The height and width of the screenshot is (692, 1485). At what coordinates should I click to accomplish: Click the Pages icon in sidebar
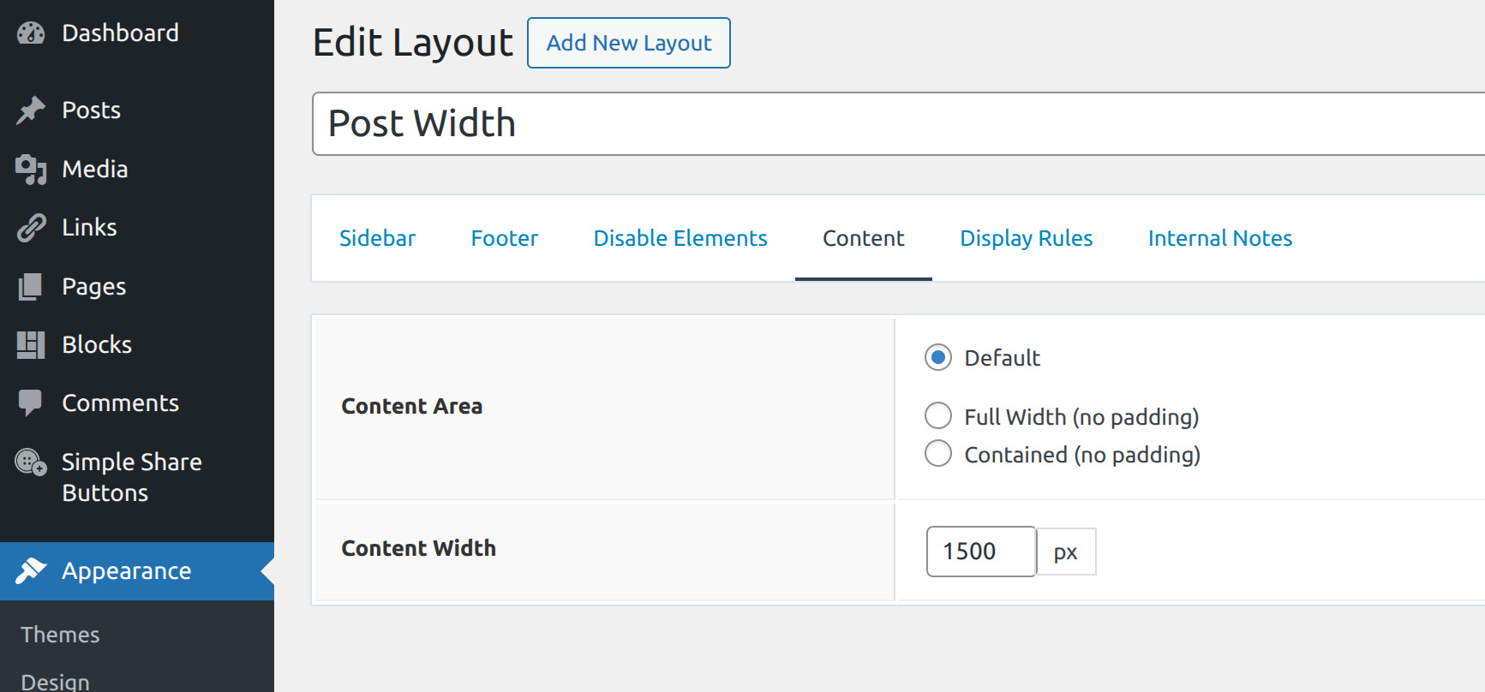tap(31, 287)
